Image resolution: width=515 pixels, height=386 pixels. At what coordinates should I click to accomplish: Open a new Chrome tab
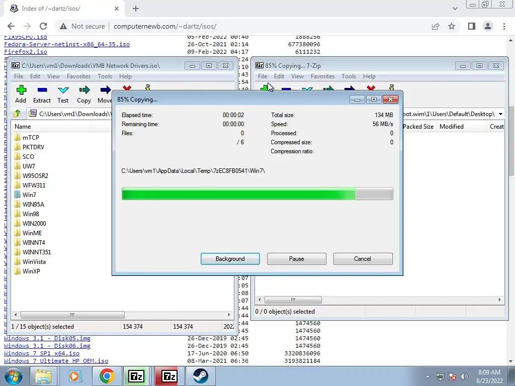(x=136, y=9)
